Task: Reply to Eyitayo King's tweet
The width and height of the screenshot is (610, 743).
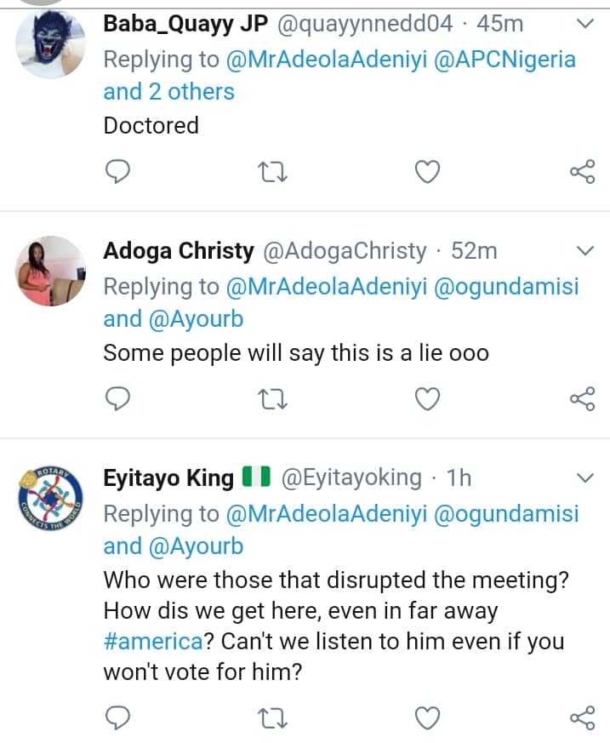Action: tap(117, 718)
